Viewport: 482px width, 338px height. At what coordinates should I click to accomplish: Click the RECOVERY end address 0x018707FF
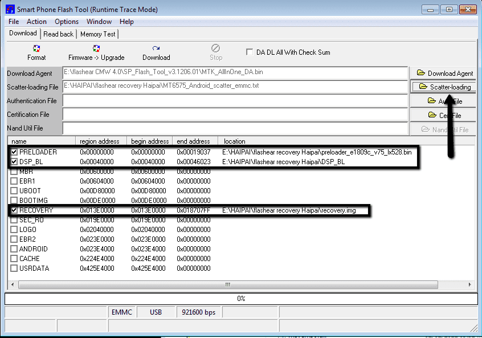[x=194, y=210]
